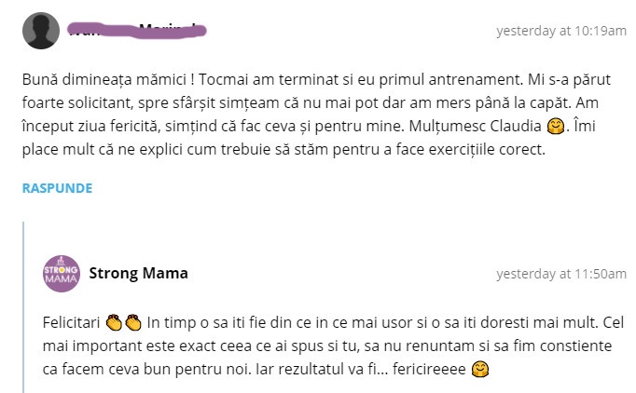Open the Strong Mama author name link
This screenshot has width=636, height=393.
click(x=138, y=273)
